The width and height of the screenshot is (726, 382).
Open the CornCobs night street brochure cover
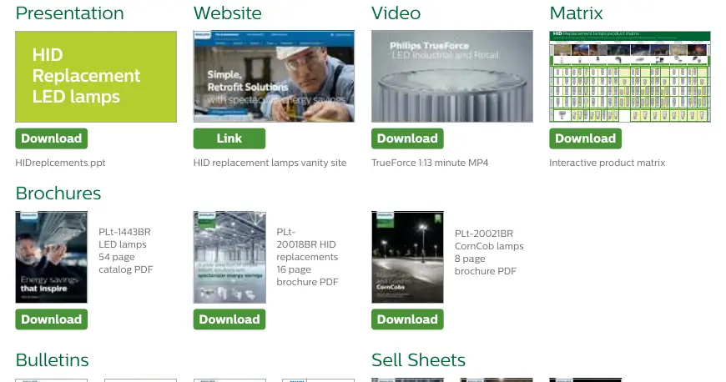(407, 258)
